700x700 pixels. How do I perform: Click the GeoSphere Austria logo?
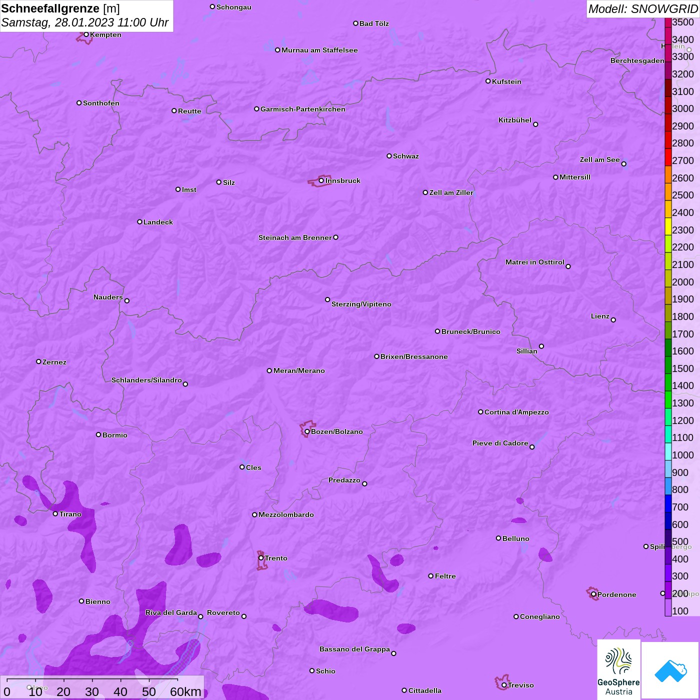[x=618, y=669]
